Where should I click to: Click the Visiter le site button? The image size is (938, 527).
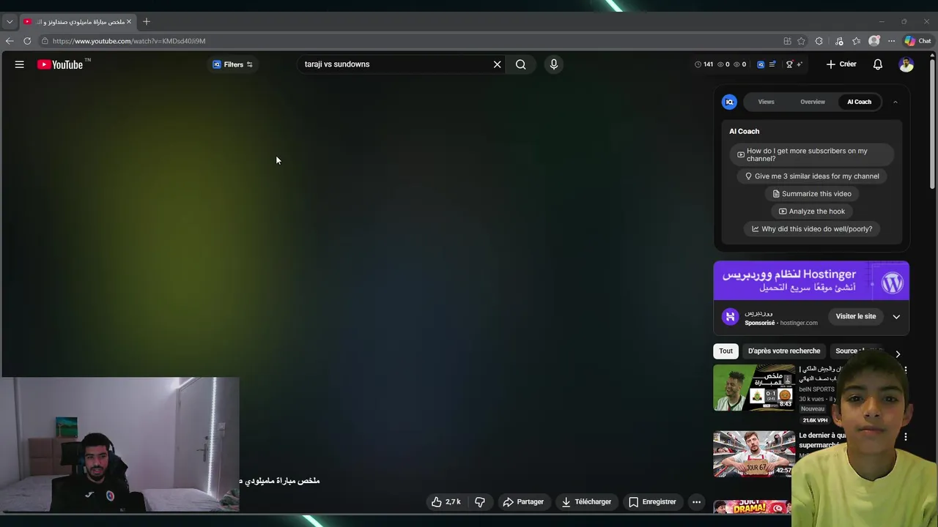(x=855, y=316)
